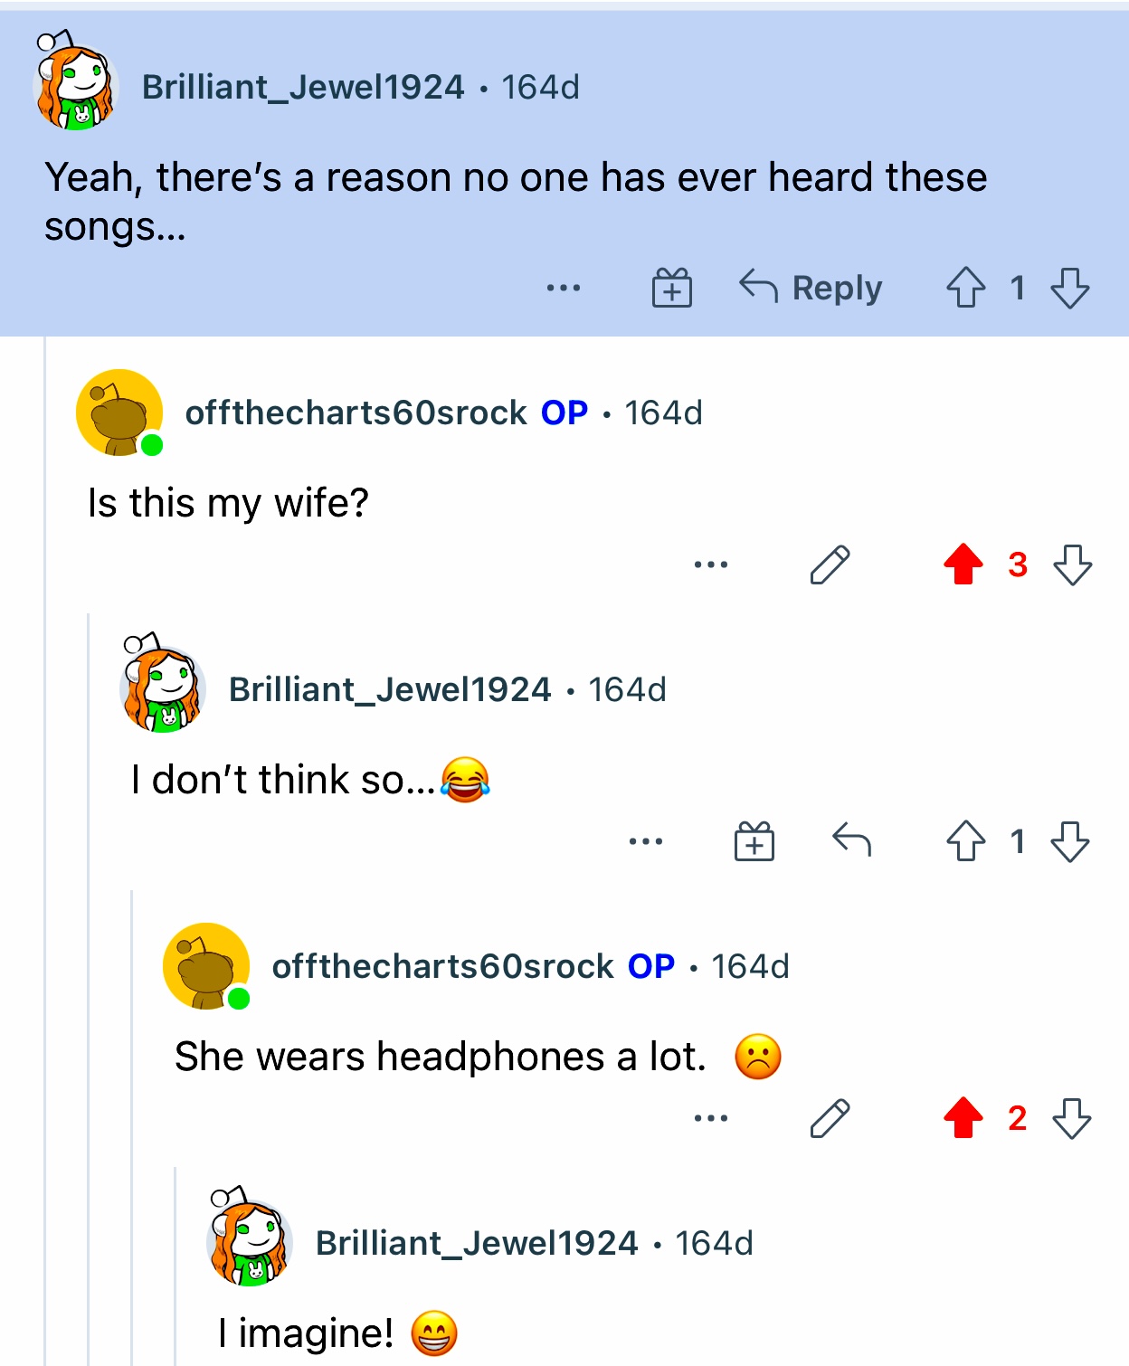Reply arrow on "I don't think so" comment

click(851, 840)
